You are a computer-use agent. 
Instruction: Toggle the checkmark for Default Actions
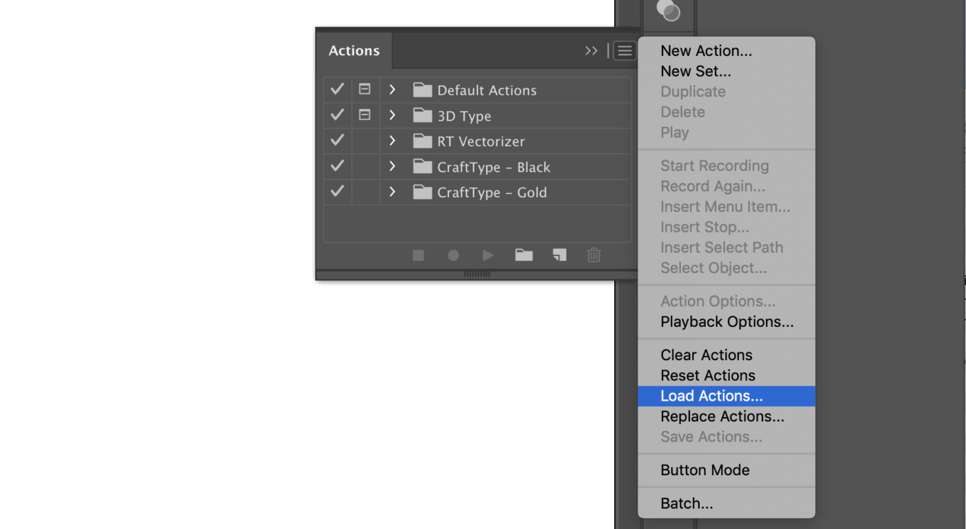[x=337, y=90]
